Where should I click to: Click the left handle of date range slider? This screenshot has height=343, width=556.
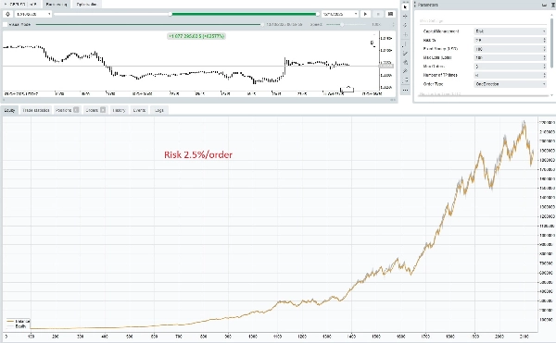tap(171, 14)
